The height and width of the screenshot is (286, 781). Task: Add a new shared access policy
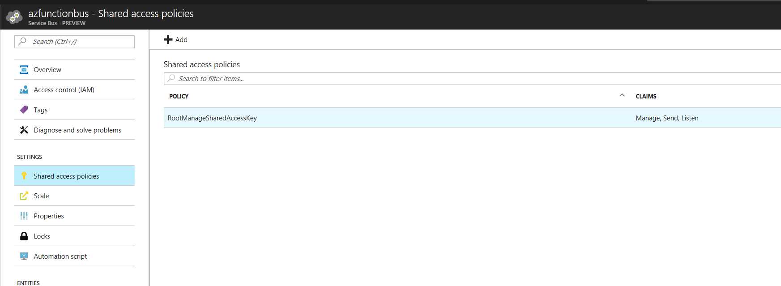point(175,39)
